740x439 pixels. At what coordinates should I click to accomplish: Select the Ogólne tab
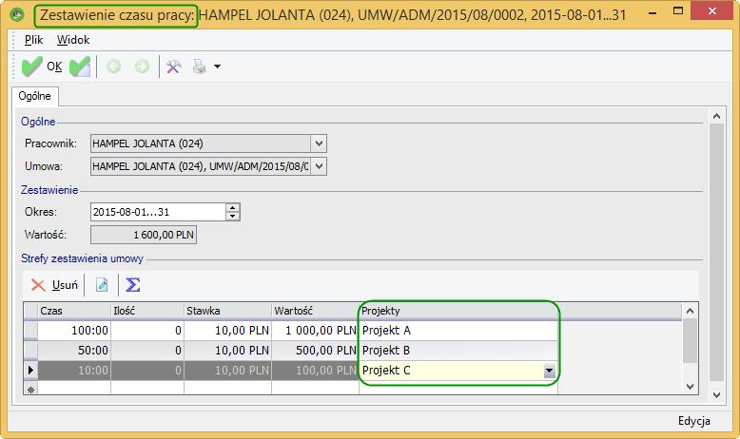[34, 96]
